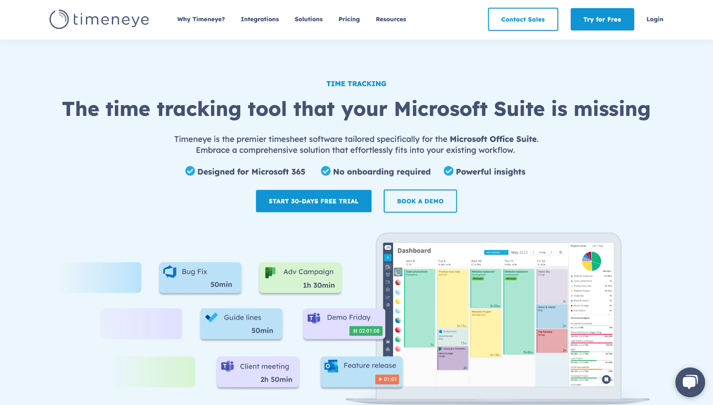Open the Solutions menu
Viewport: 713px width, 405px height.
(308, 19)
